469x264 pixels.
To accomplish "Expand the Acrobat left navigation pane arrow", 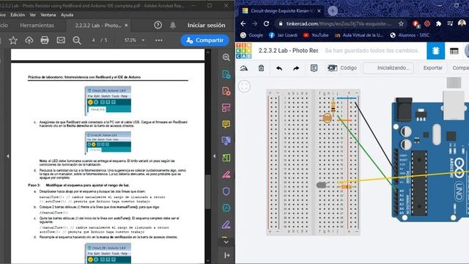I will [x=8, y=156].
